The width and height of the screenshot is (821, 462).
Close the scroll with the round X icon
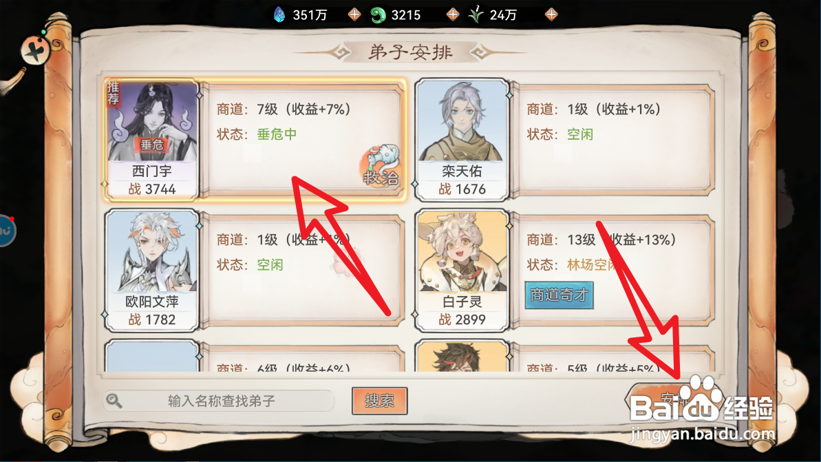35,51
